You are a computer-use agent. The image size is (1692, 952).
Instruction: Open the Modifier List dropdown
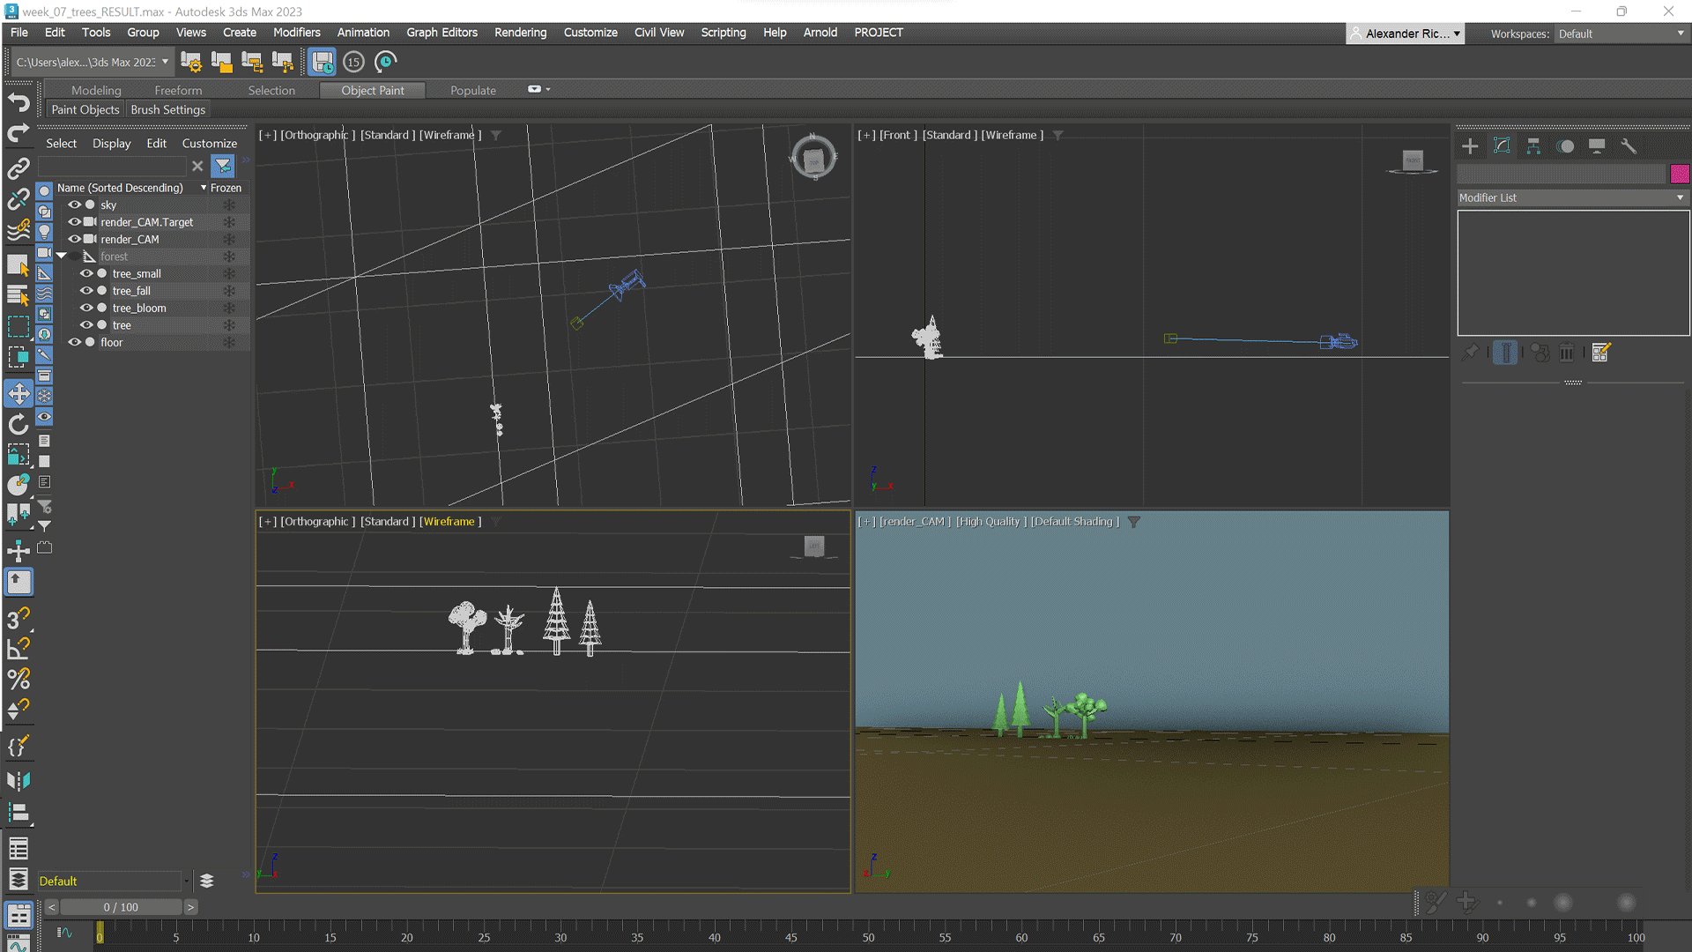pos(1572,197)
